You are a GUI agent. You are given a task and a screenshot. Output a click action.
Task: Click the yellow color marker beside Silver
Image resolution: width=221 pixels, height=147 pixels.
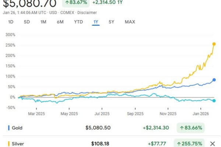pyautogui.click(x=8, y=143)
